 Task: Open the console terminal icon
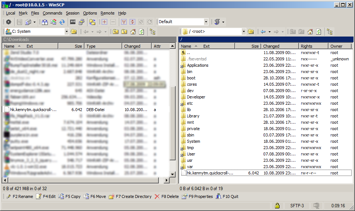click(x=73, y=22)
